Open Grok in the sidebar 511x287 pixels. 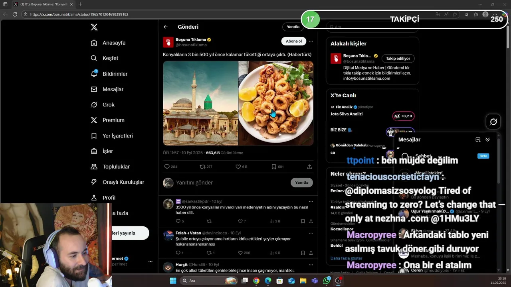(x=103, y=105)
